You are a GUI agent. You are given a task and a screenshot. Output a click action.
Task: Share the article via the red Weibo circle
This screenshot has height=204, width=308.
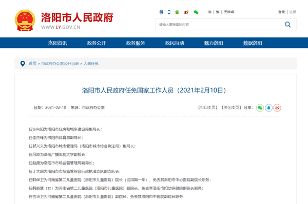(277, 108)
